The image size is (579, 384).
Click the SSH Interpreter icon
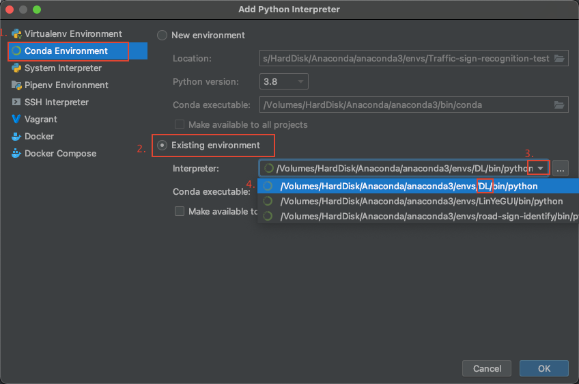coord(16,102)
